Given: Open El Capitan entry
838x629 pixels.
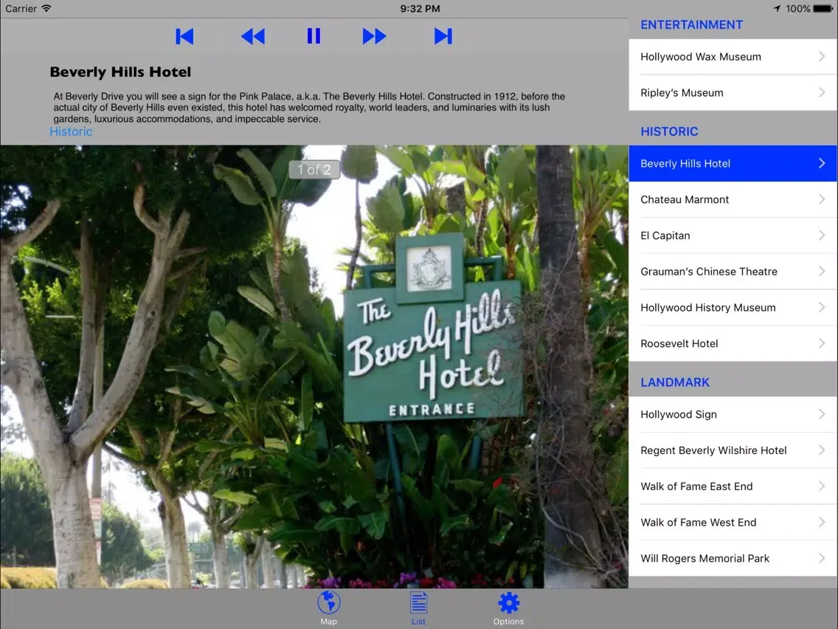Looking at the screenshot, I should tap(733, 236).
